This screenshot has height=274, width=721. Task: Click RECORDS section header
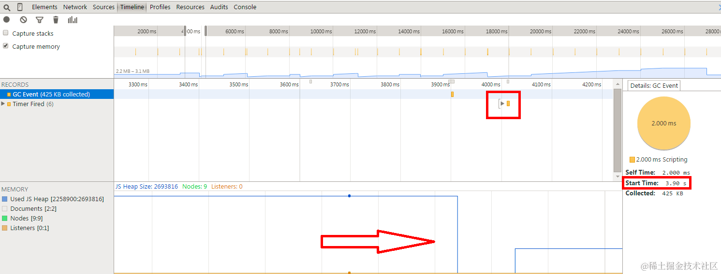pos(15,84)
